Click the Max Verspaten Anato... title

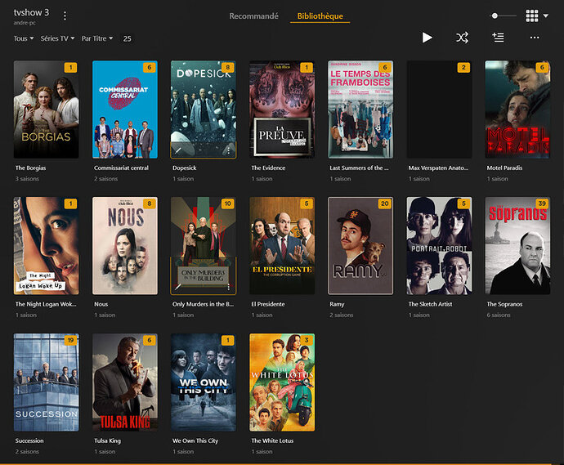tap(438, 168)
